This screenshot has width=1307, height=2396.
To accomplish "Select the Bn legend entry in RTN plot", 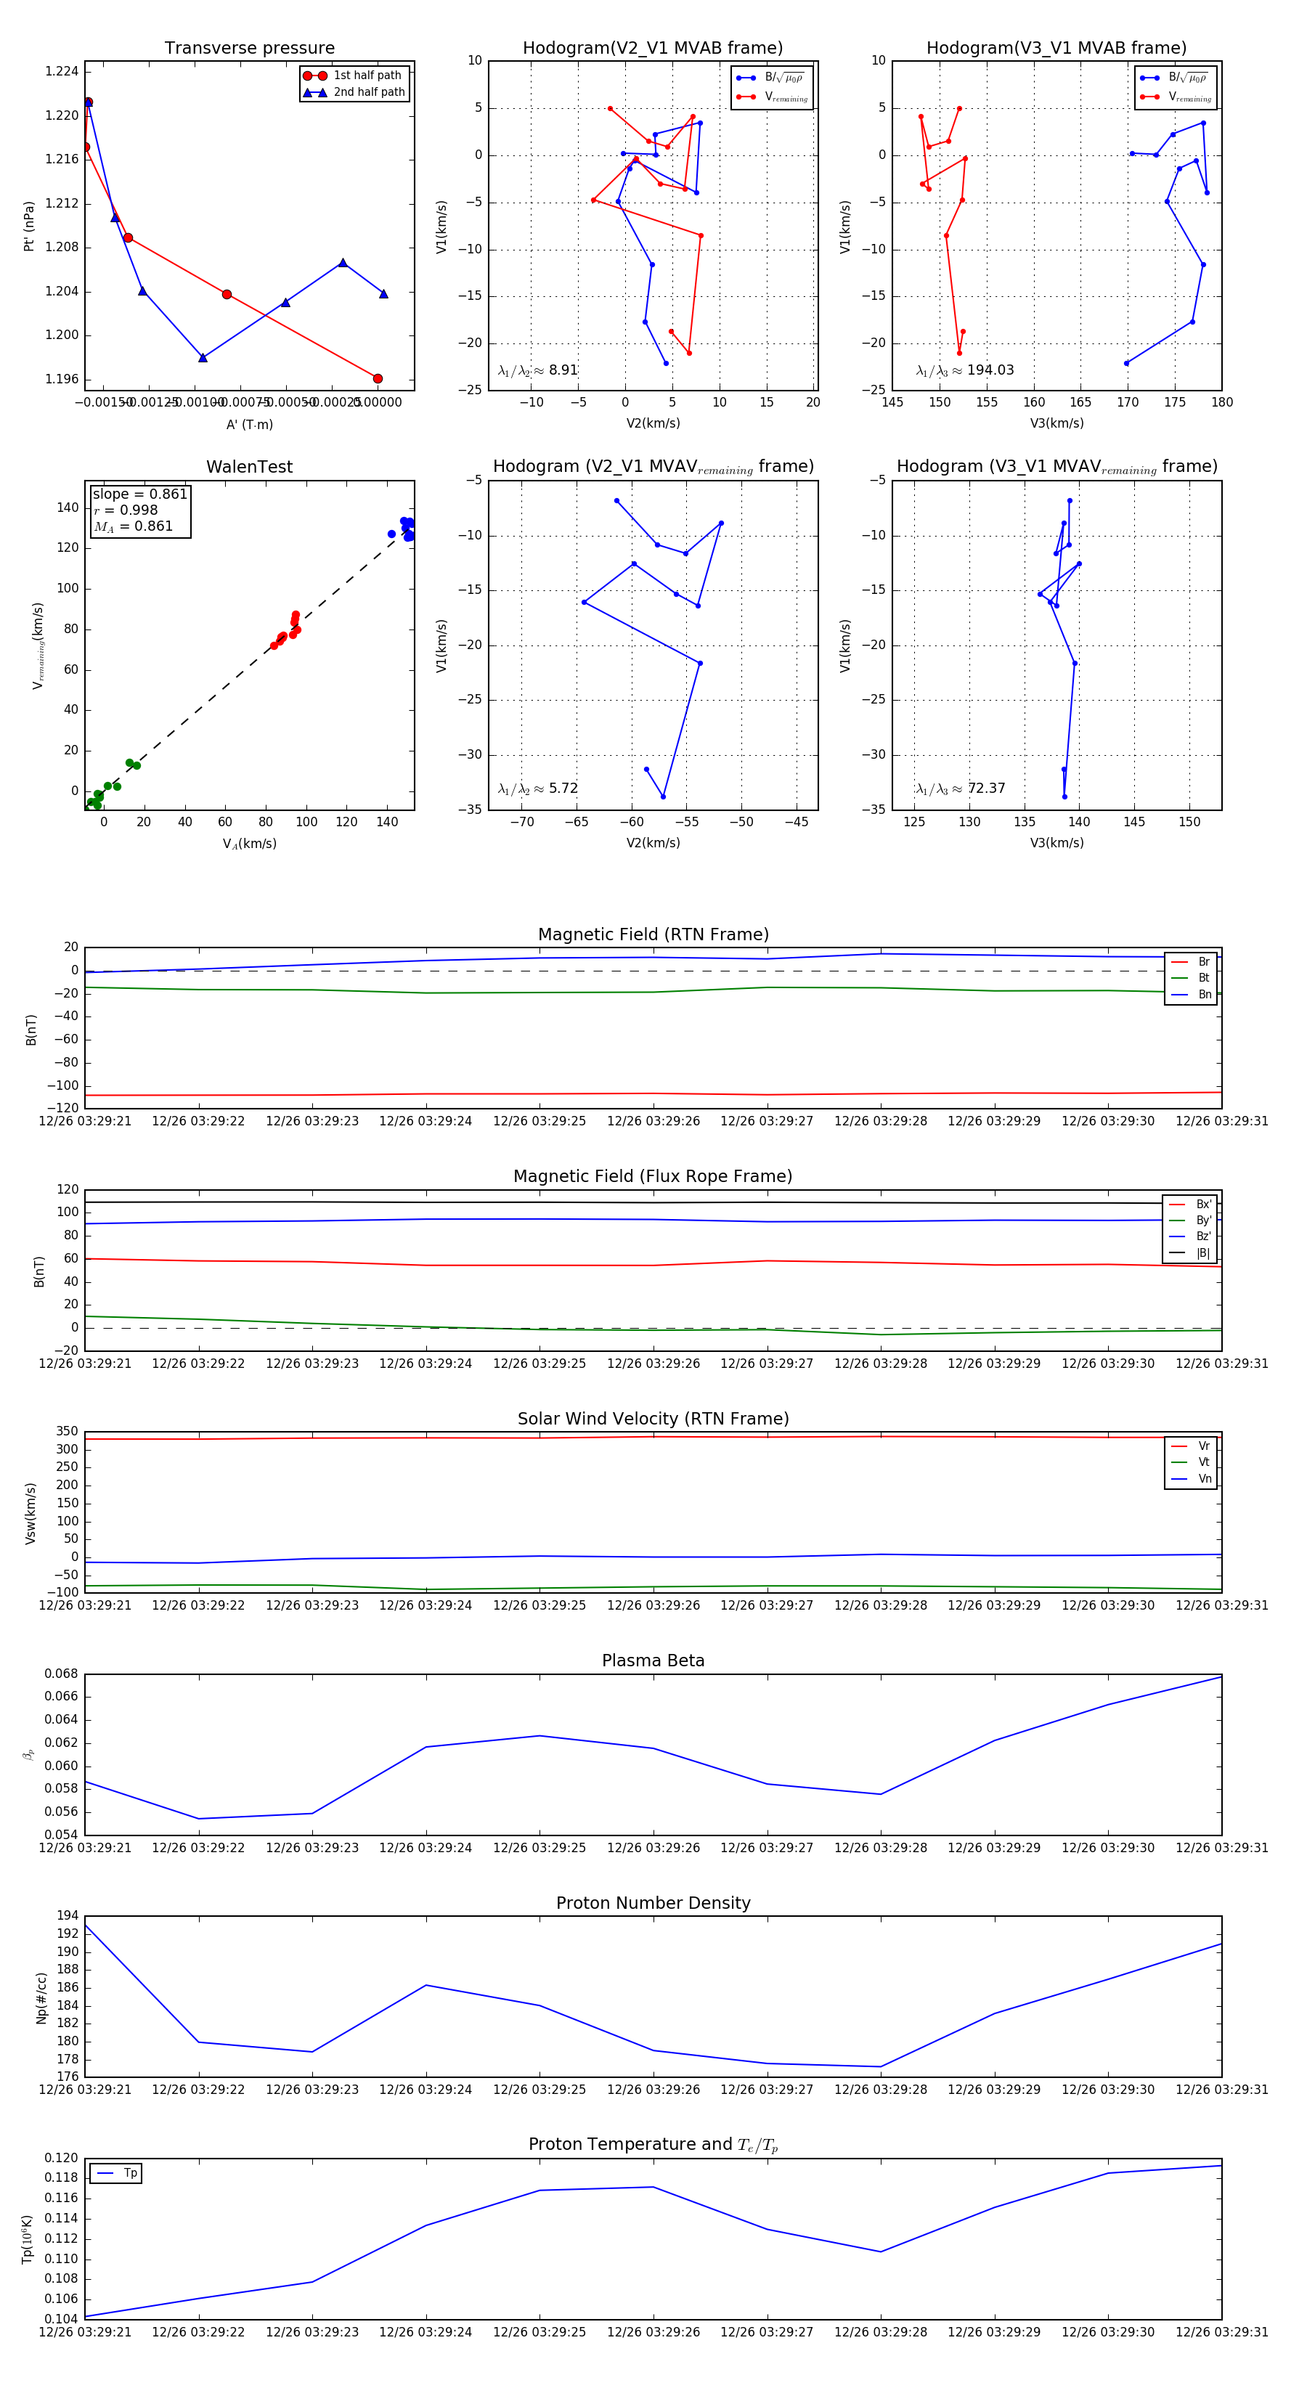I will (x=1191, y=994).
